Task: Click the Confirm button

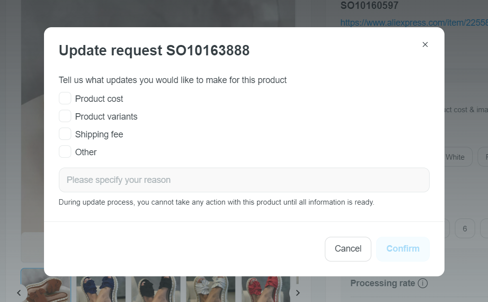Action: (x=402, y=249)
